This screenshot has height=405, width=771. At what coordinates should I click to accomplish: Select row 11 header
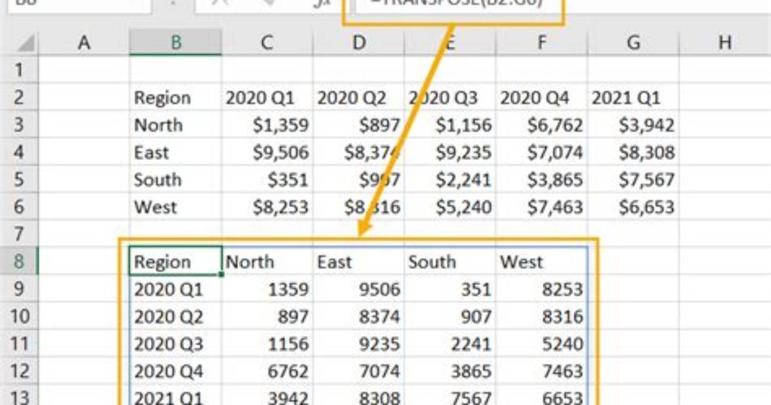click(x=19, y=344)
